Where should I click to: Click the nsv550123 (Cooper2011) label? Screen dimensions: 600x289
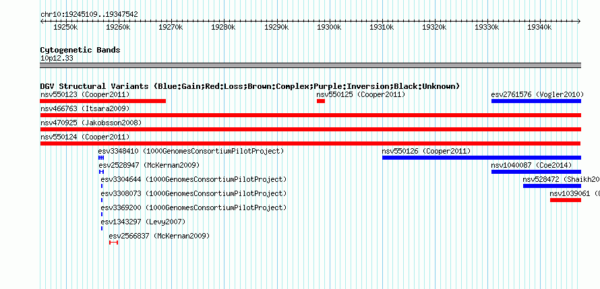85,94
